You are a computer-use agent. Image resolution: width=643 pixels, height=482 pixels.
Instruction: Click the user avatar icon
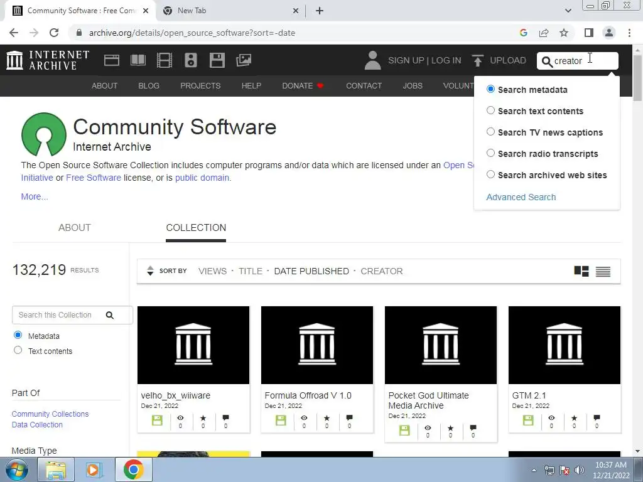[372, 60]
